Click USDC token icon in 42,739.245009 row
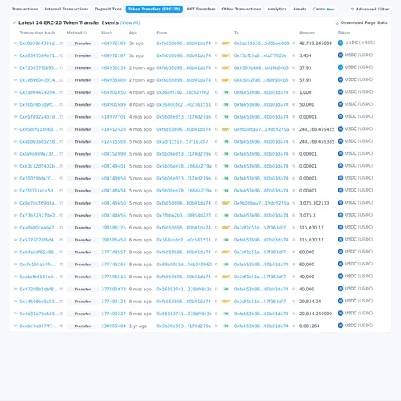The image size is (401, 401). (x=341, y=43)
